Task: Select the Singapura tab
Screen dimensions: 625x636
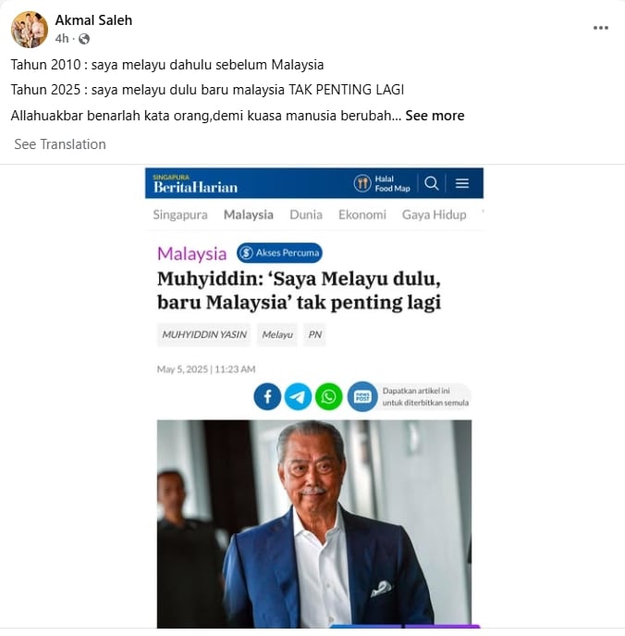Action: coord(180,215)
